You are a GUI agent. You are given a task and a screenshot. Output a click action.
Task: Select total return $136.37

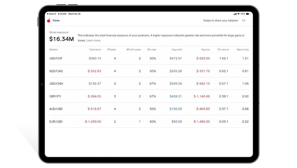(95, 84)
